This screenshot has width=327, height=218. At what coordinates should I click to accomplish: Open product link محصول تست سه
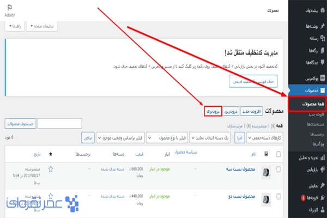(x=240, y=169)
